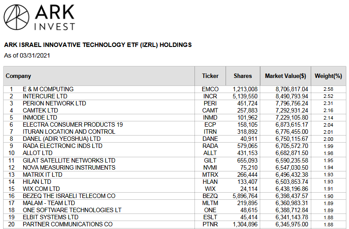Click NOVA MEASURING INSTRUMENTS company name
349x229 pixels.
[69, 167]
